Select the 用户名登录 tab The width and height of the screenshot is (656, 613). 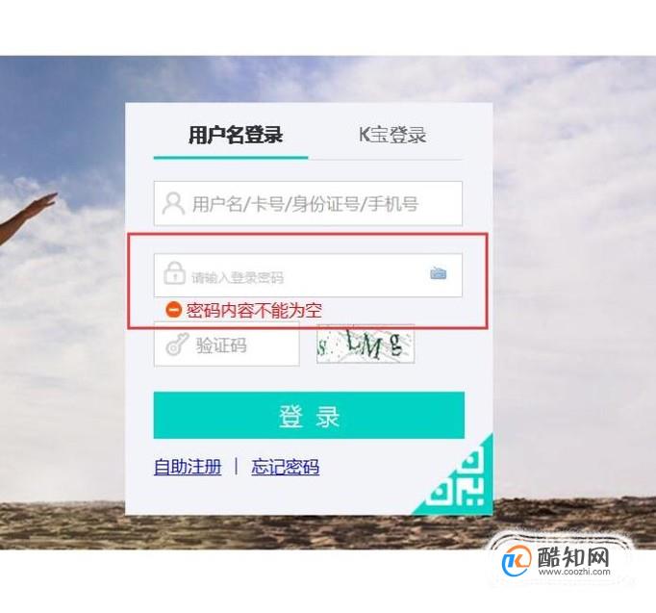(236, 135)
